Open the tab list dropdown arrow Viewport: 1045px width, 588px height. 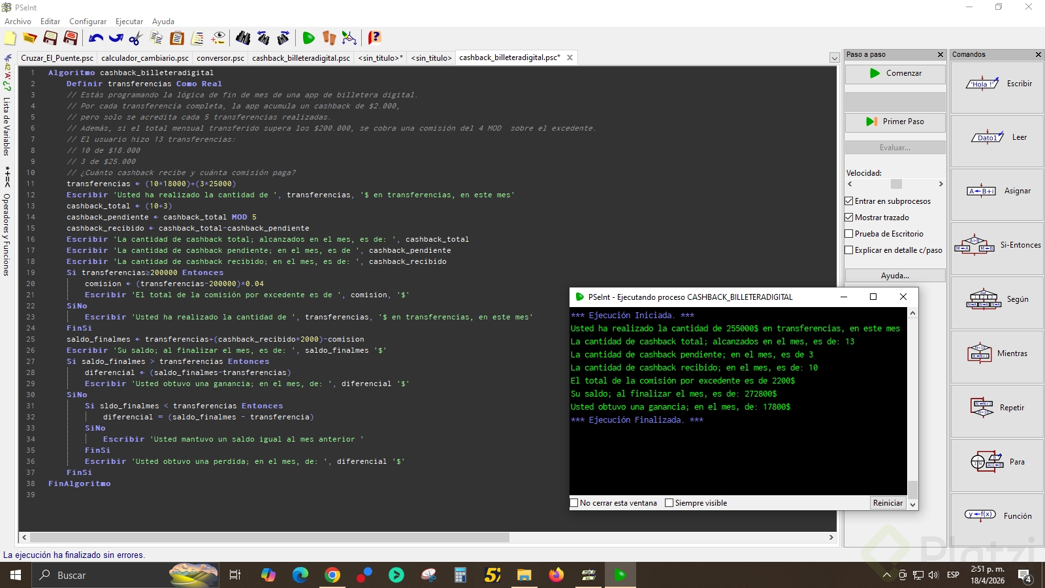pos(834,58)
